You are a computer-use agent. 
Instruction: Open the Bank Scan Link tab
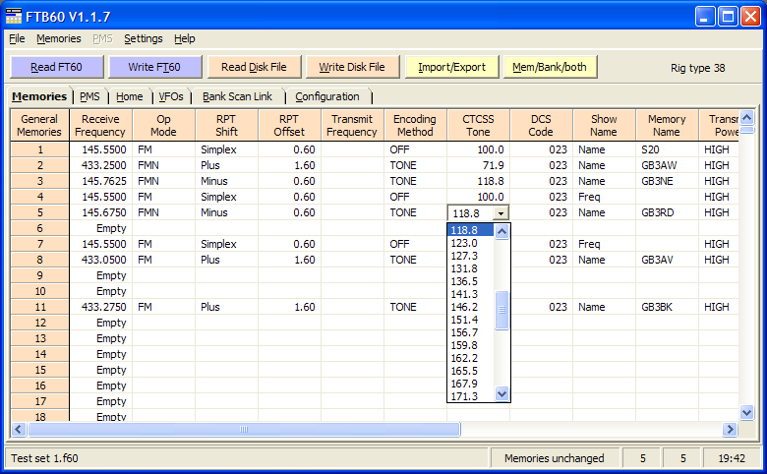(237, 96)
